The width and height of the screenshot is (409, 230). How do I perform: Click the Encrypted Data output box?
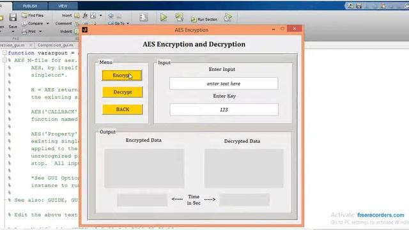coord(144,169)
